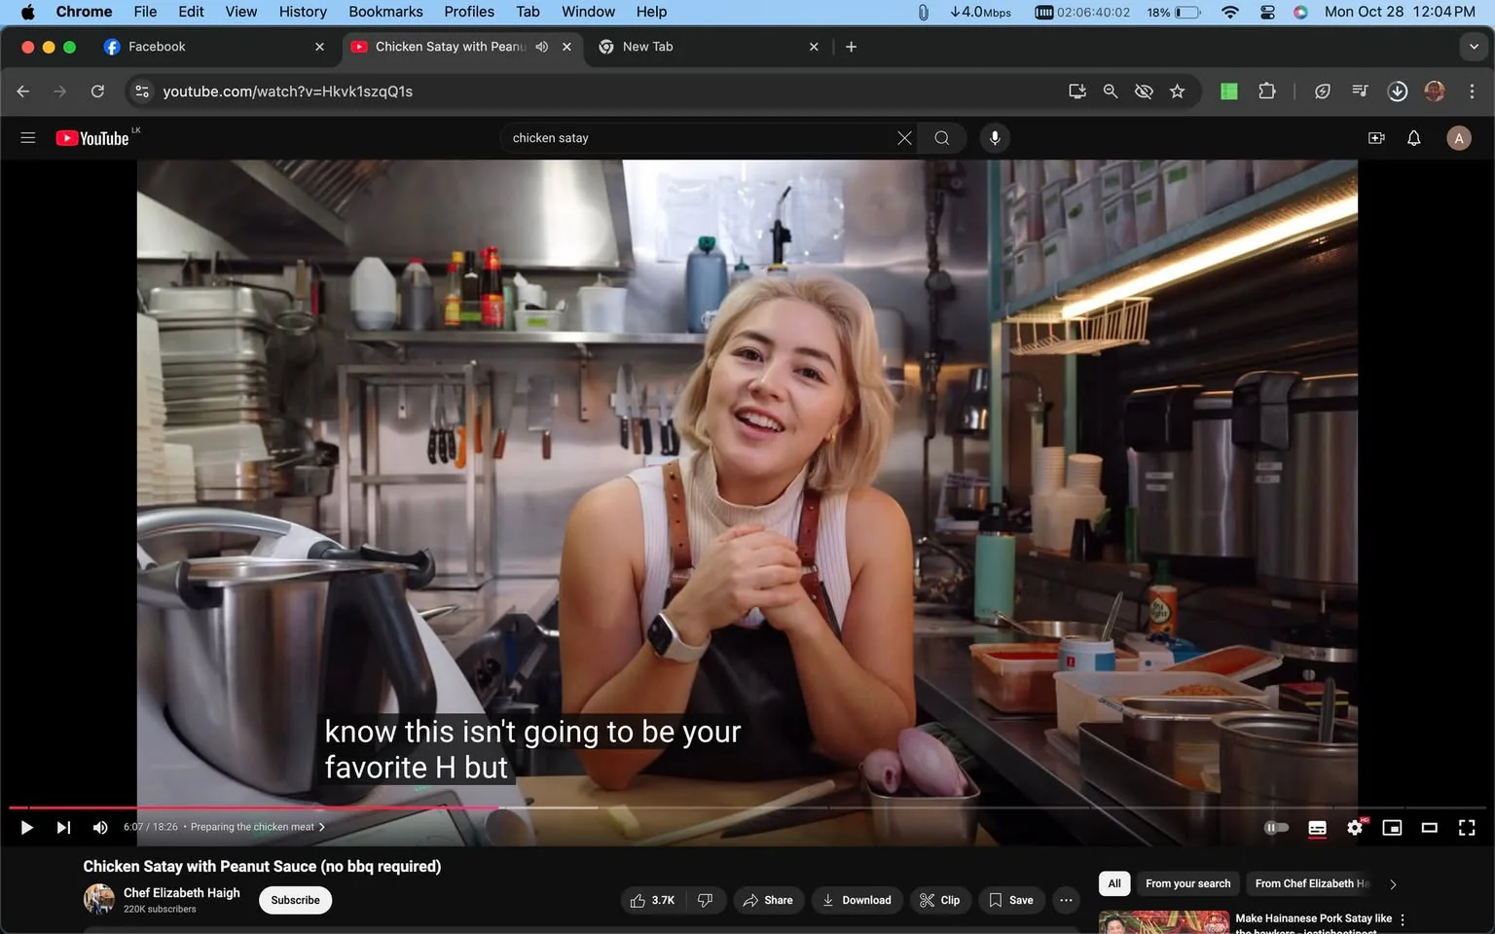Viewport: 1495px width, 934px height.
Task: Share the Chicken Satay video
Action: point(768,900)
